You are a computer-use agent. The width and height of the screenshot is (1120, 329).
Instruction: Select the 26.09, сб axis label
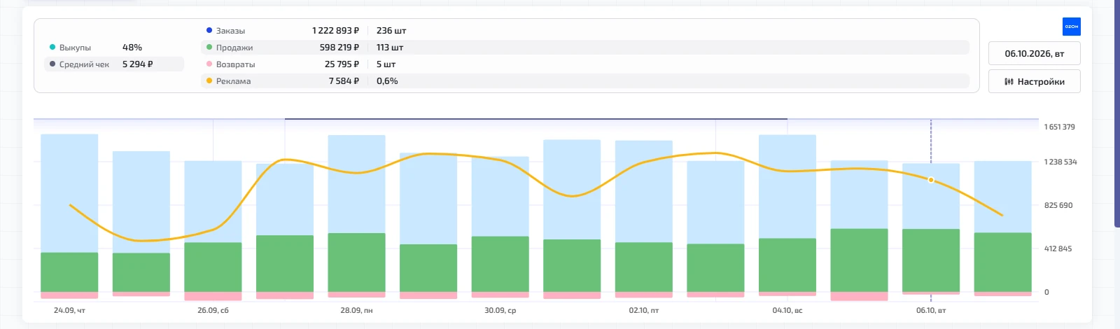[x=213, y=310]
